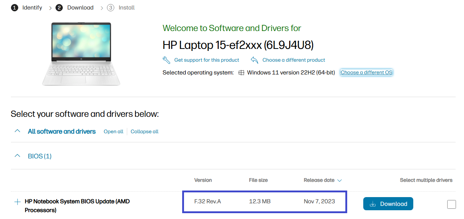
Task: Click the numbered circle for step 3 Install
Action: tap(110, 7)
